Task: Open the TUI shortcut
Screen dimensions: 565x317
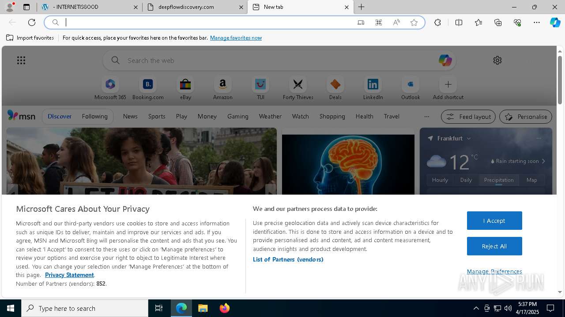Action: tap(260, 88)
